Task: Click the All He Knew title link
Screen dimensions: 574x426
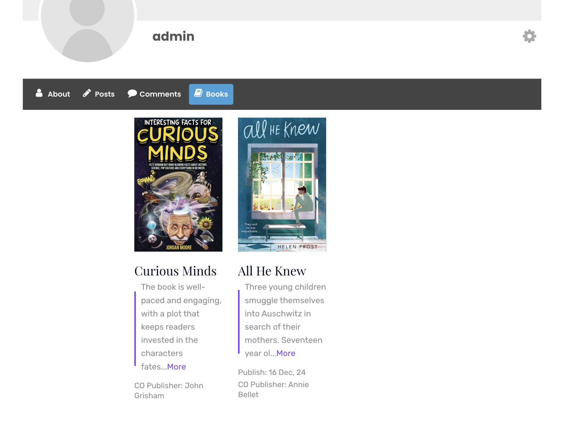Action: pos(272,271)
